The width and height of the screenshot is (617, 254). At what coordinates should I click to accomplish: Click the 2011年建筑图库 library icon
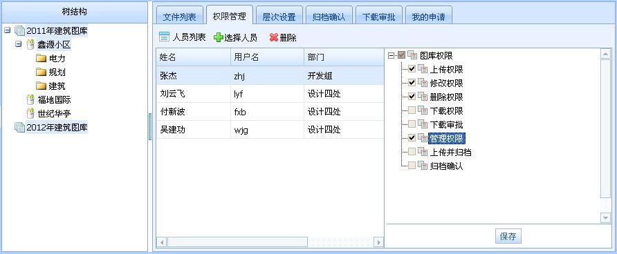[x=19, y=30]
